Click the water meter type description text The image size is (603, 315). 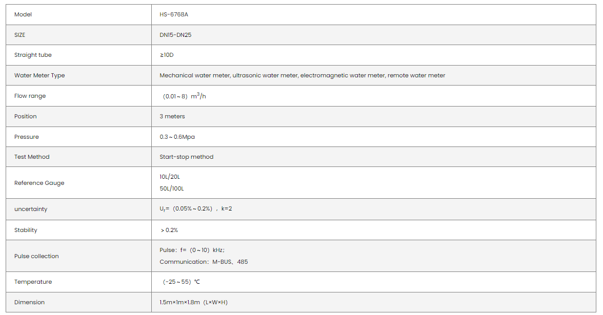[x=302, y=75]
